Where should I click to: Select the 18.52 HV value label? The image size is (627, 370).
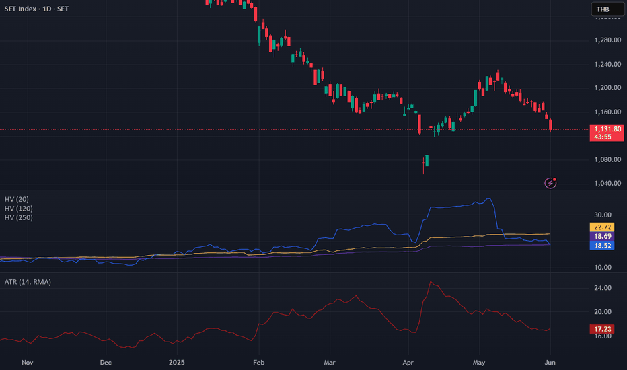(602, 245)
